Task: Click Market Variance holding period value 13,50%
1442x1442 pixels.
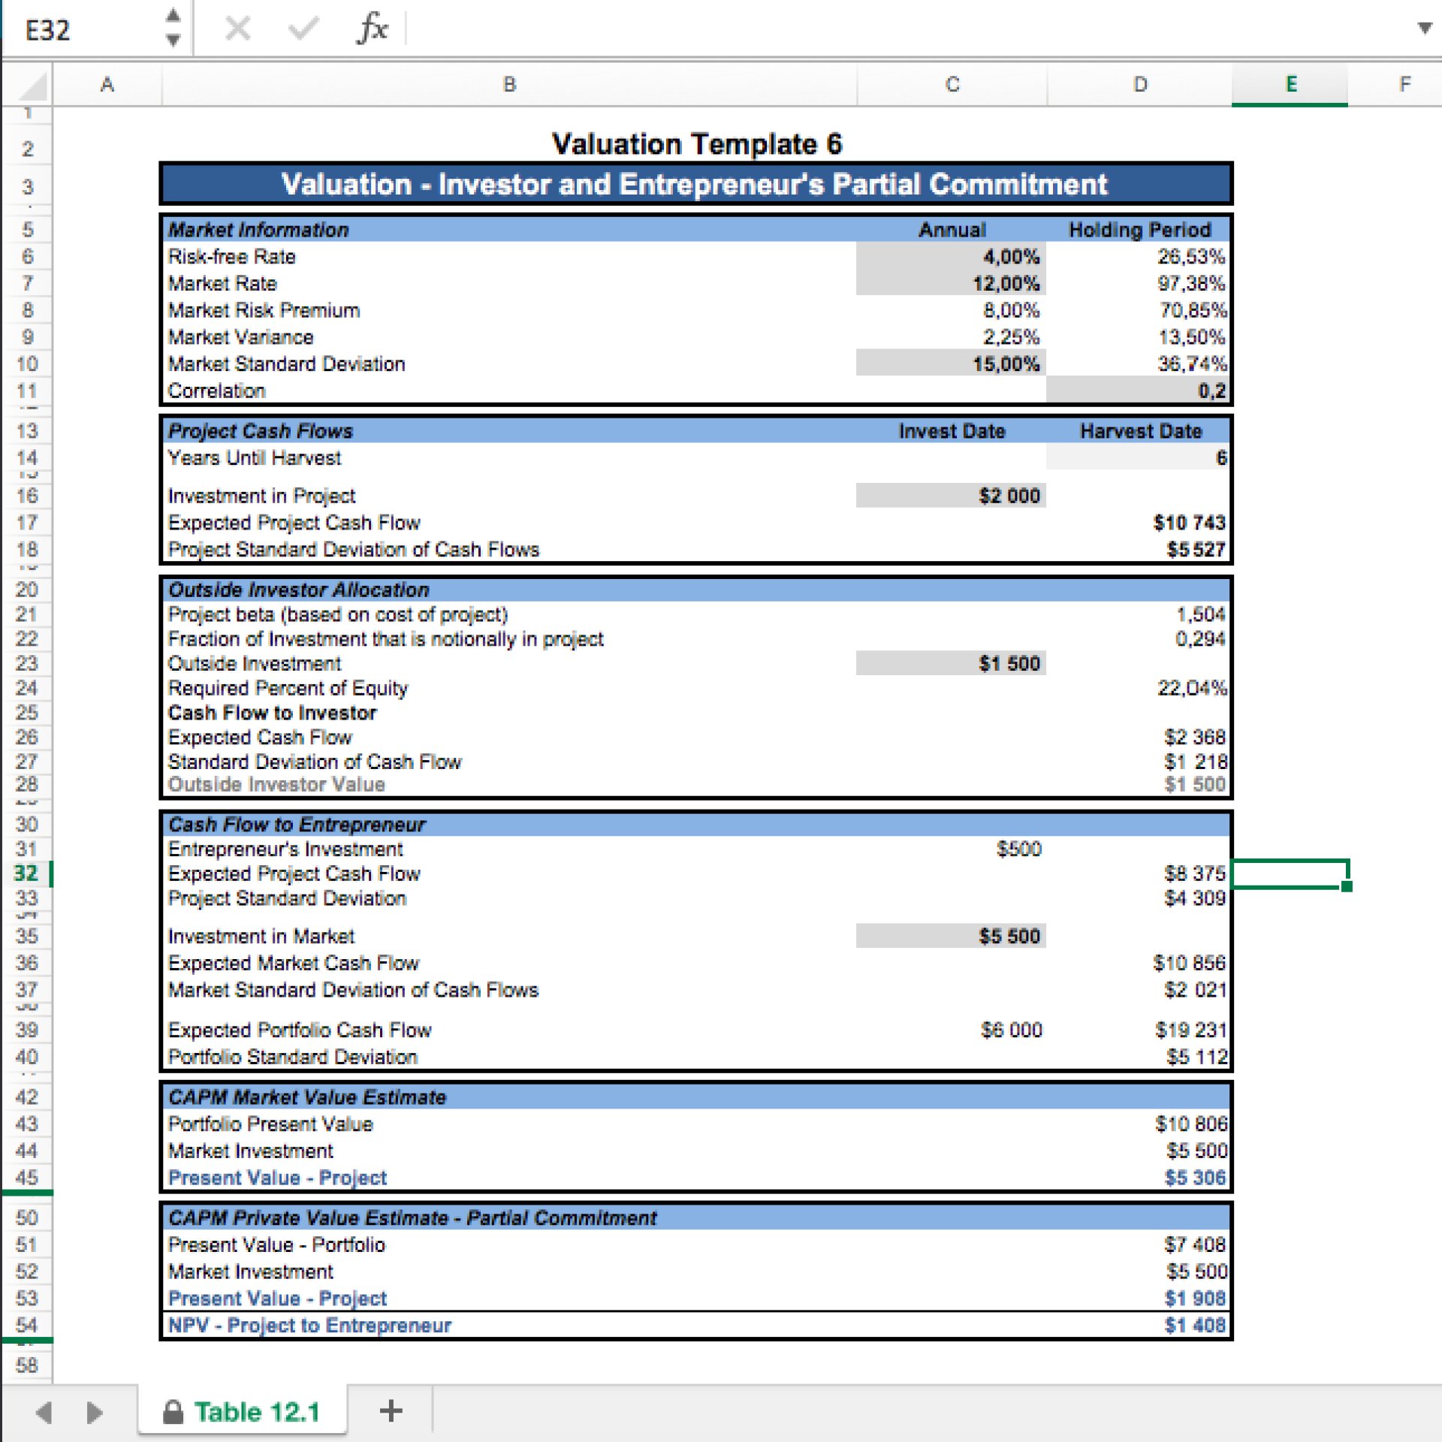Action: pos(1192,337)
